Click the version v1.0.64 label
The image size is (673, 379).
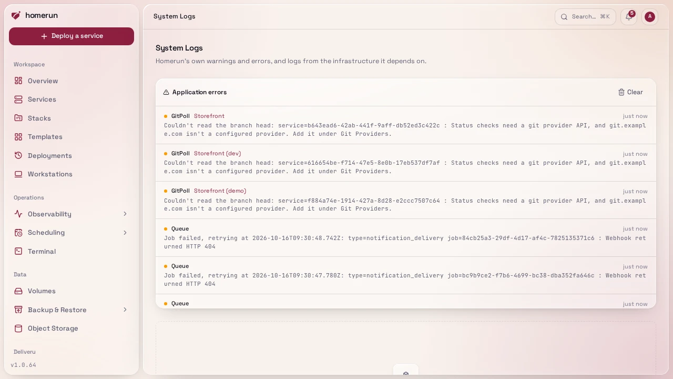click(x=24, y=365)
